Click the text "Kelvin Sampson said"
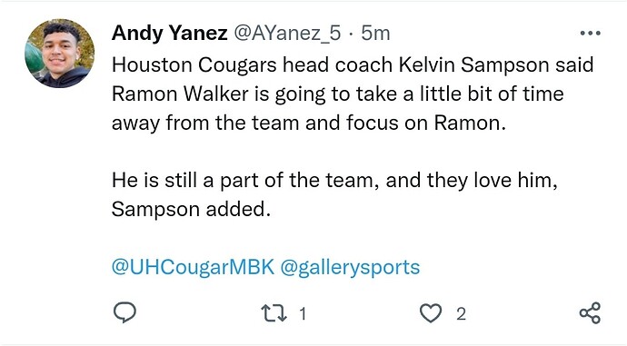627x346 pixels. pyautogui.click(x=496, y=65)
